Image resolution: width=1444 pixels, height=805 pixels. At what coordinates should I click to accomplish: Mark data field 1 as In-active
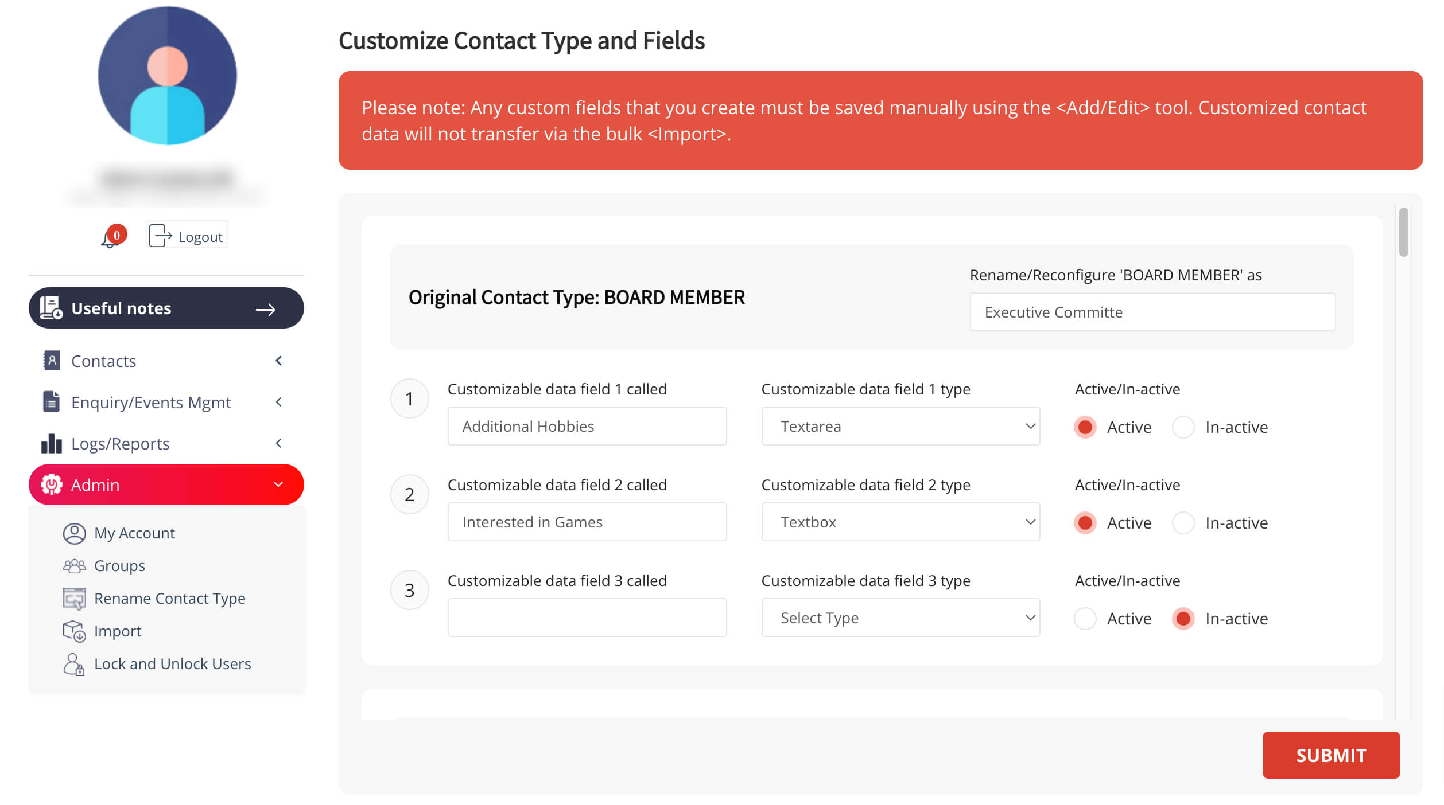[x=1183, y=427]
